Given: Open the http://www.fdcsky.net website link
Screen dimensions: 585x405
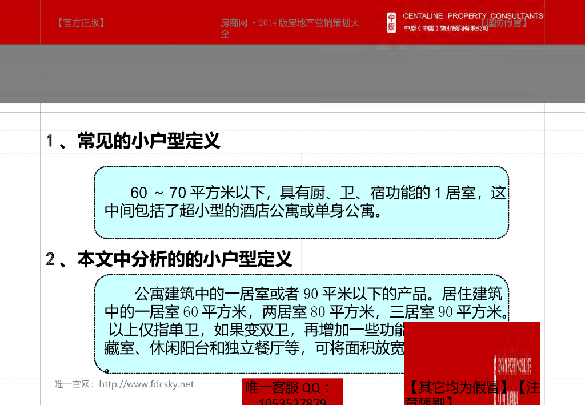Looking at the screenshot, I should pos(146,384).
